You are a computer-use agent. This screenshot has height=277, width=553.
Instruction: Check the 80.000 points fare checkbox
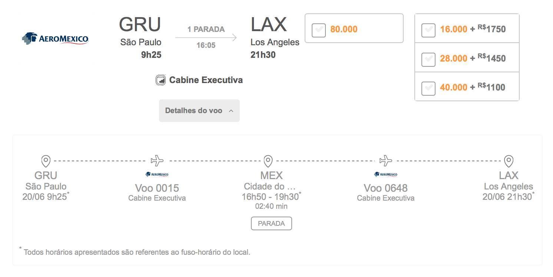[x=319, y=30]
